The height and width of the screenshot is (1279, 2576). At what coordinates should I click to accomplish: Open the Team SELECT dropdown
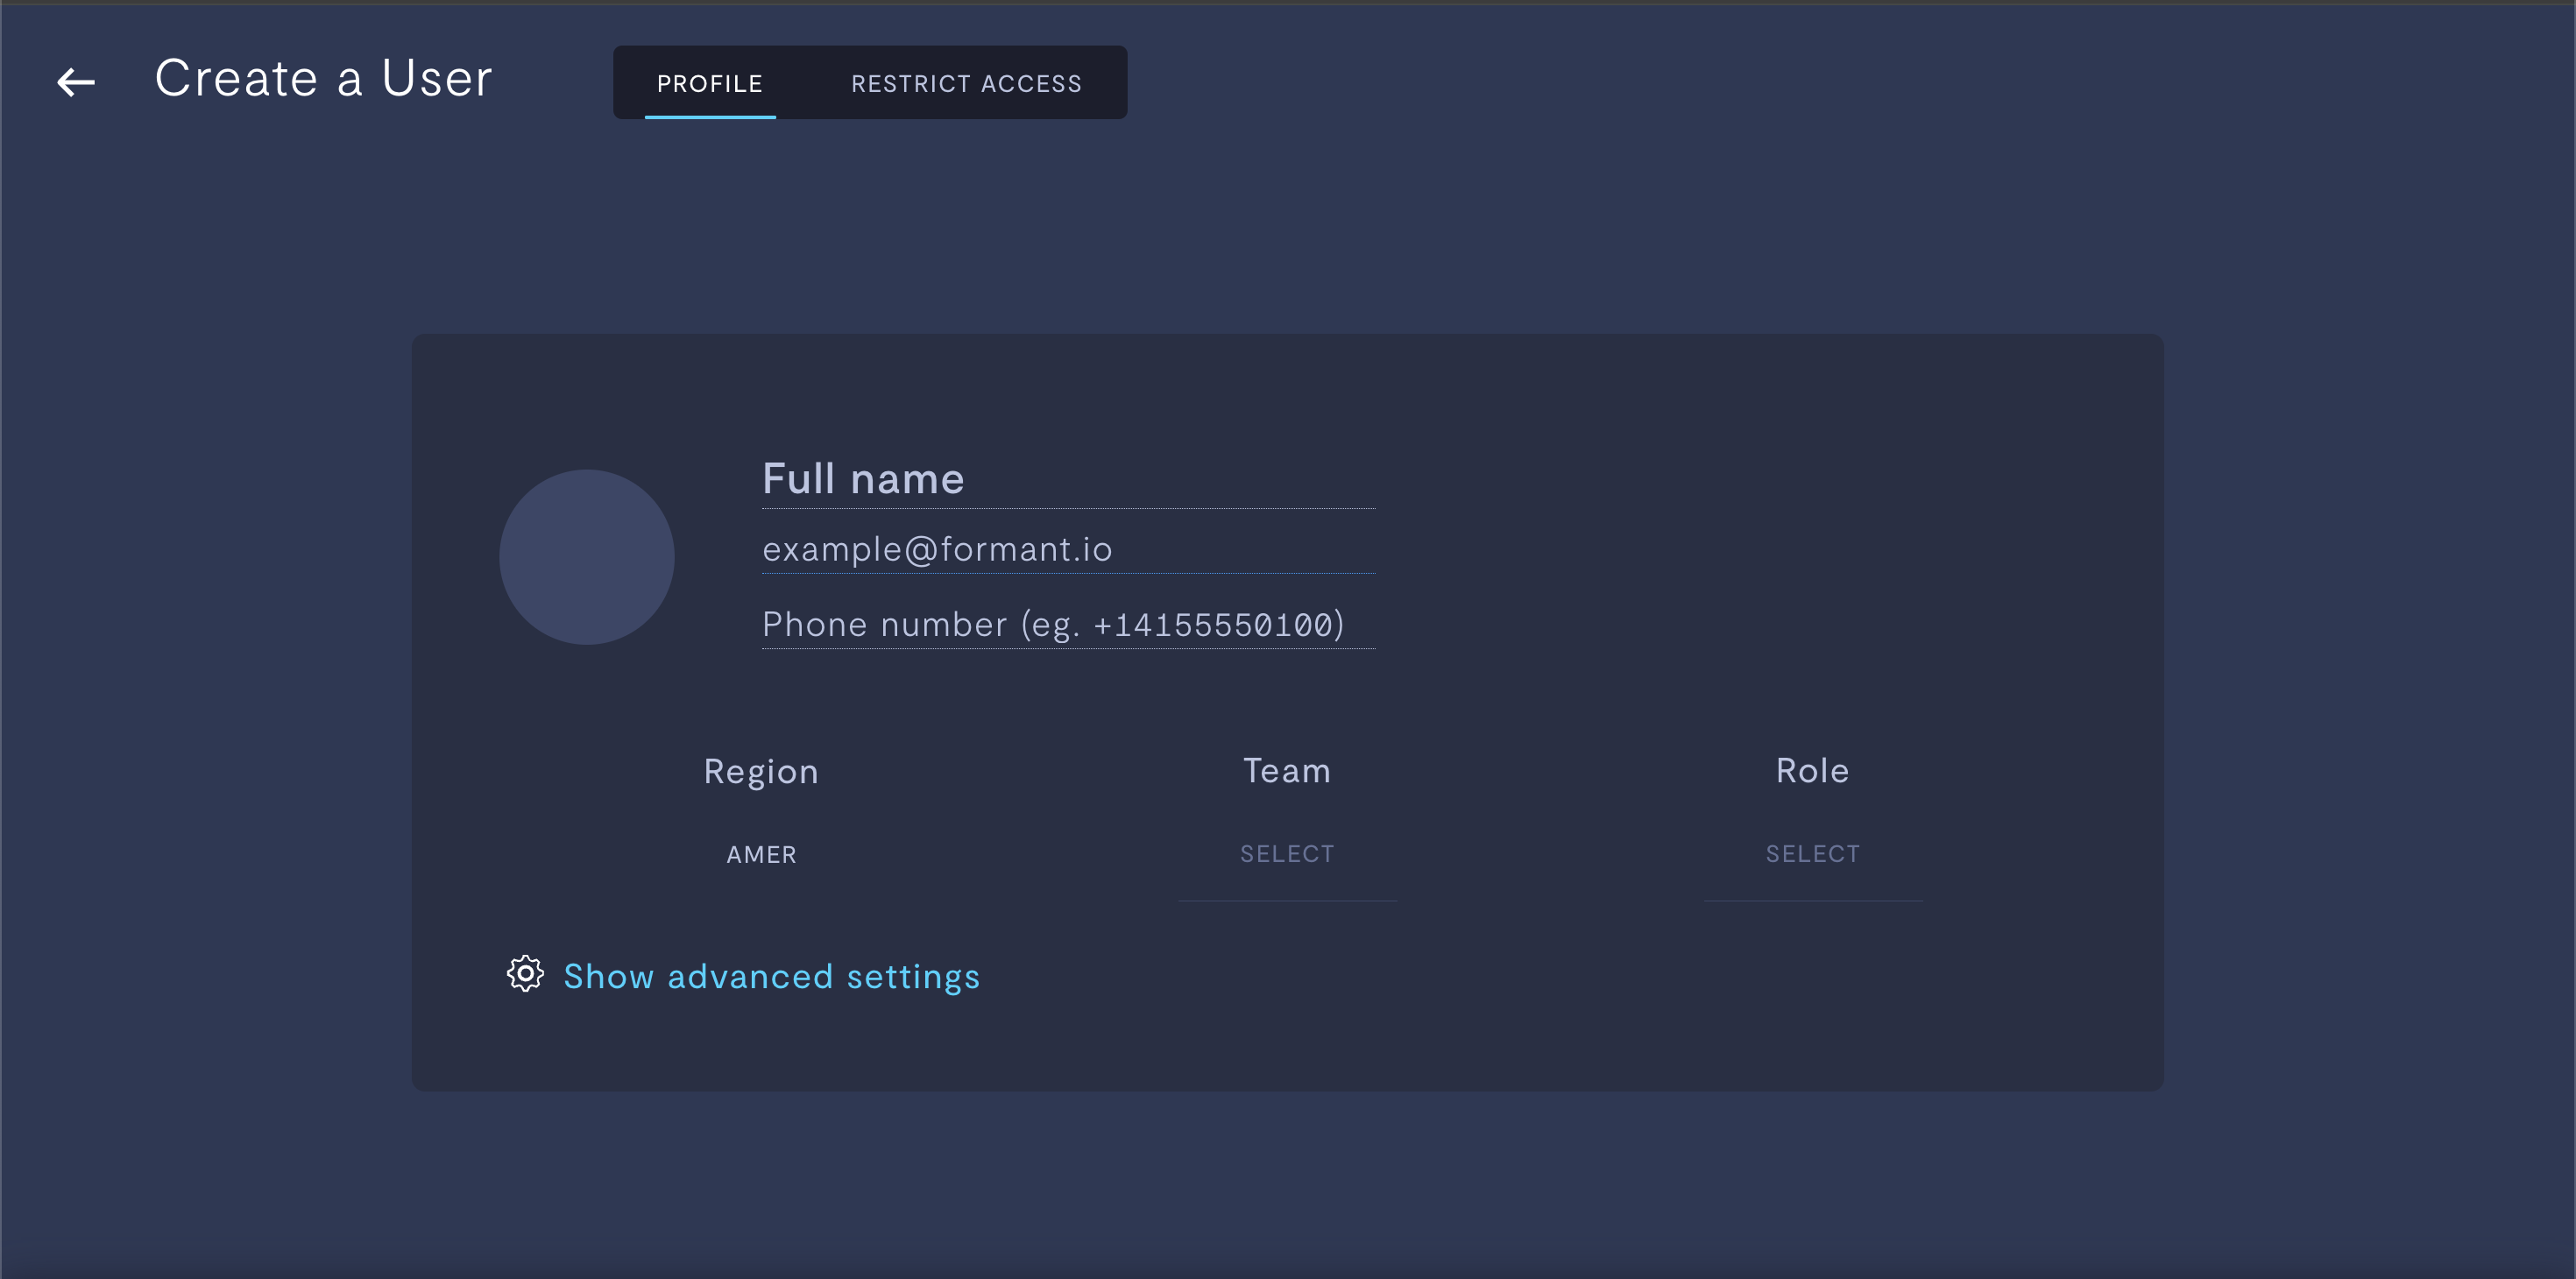pyautogui.click(x=1287, y=854)
